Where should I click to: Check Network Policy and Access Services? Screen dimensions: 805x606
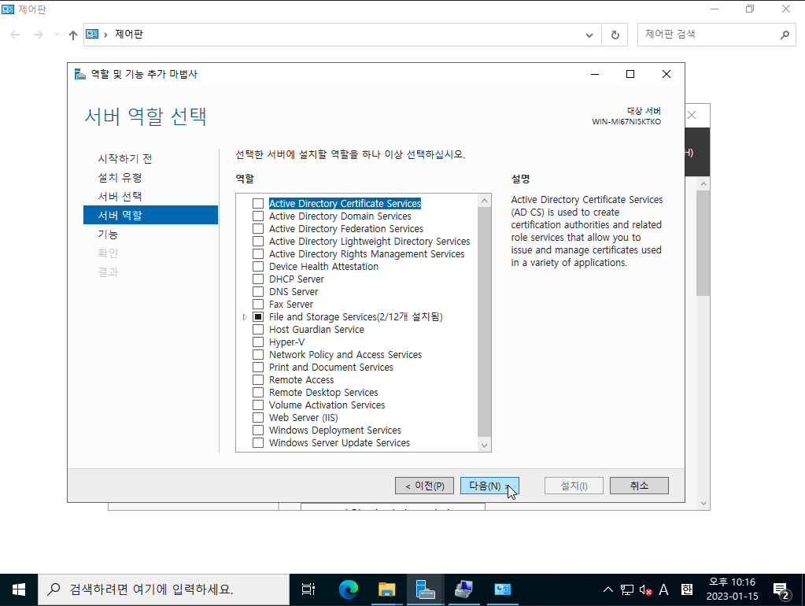pyautogui.click(x=258, y=354)
